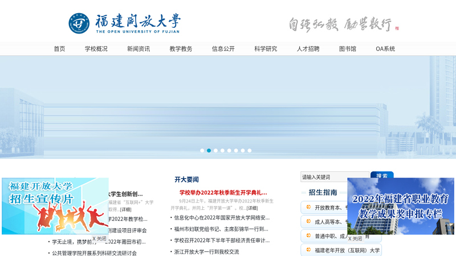Select the fifth carousel dot

point(229,150)
